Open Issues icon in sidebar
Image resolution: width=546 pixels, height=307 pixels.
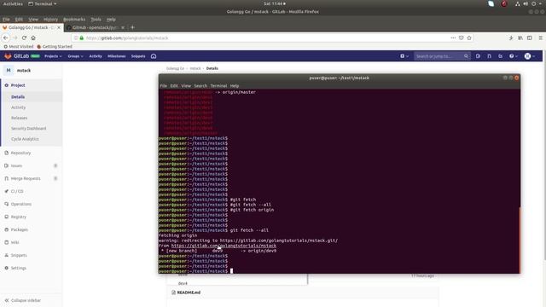[x=6, y=165]
